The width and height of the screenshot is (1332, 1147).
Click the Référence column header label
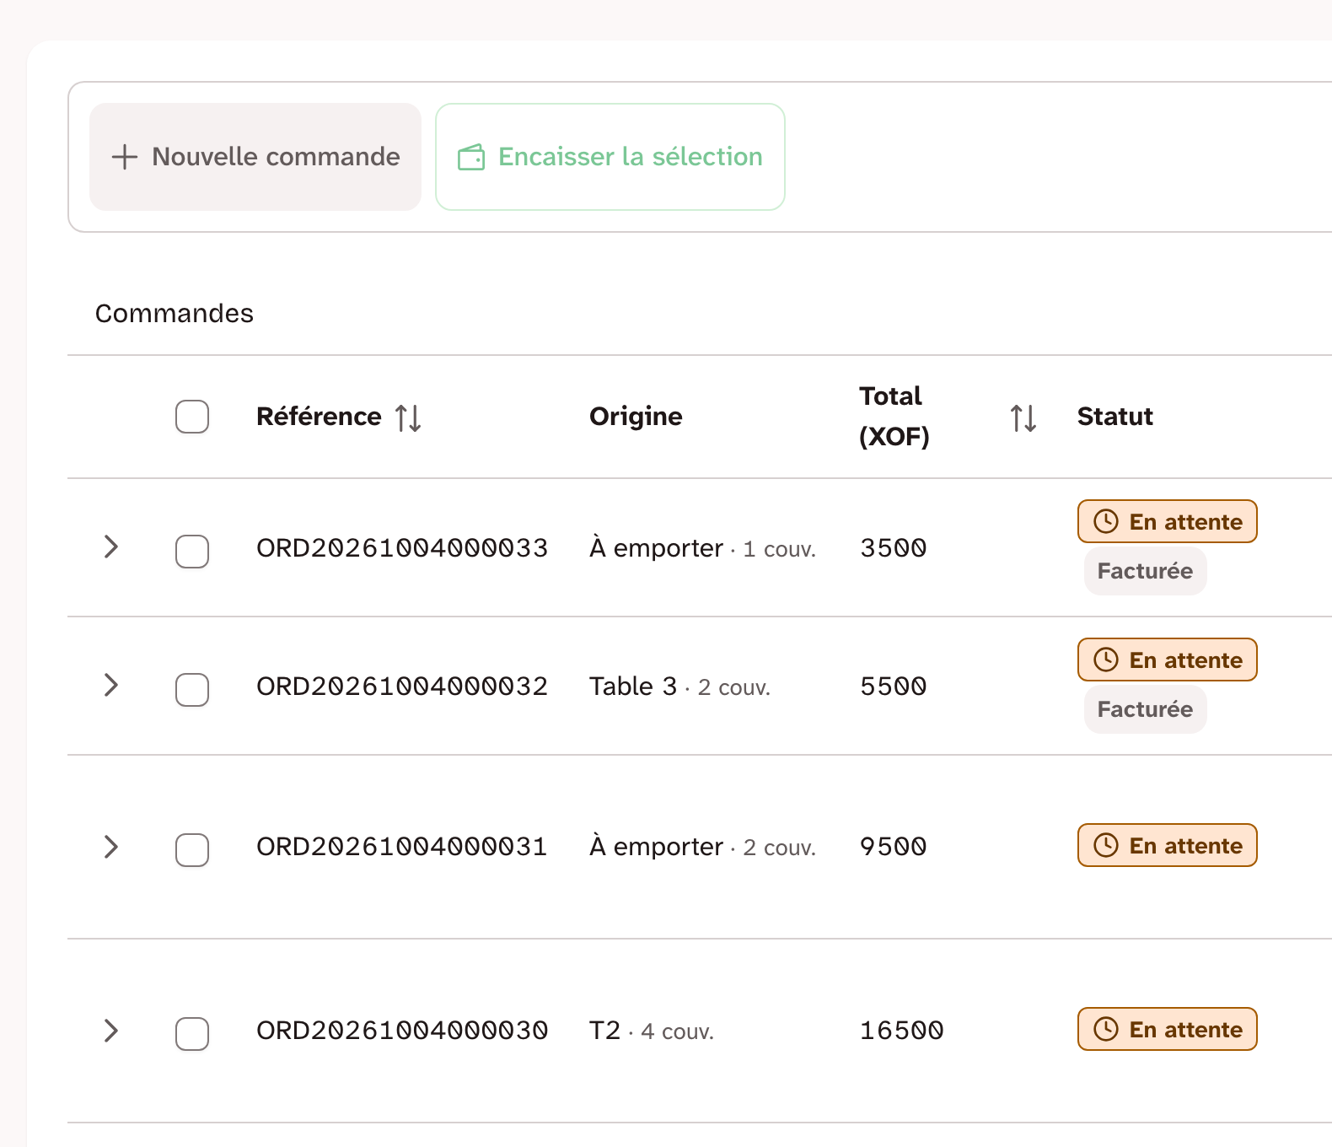click(x=319, y=417)
